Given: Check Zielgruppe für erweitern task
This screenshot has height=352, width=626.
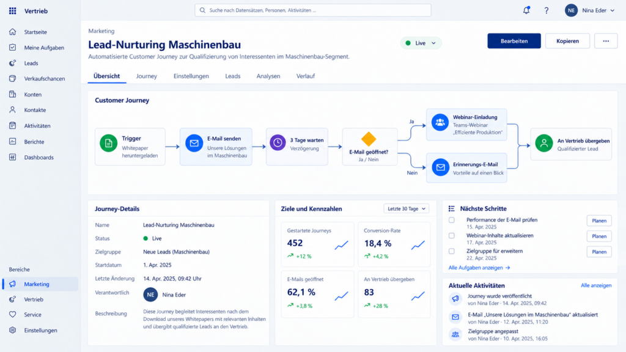Looking at the screenshot, I should (x=452, y=251).
